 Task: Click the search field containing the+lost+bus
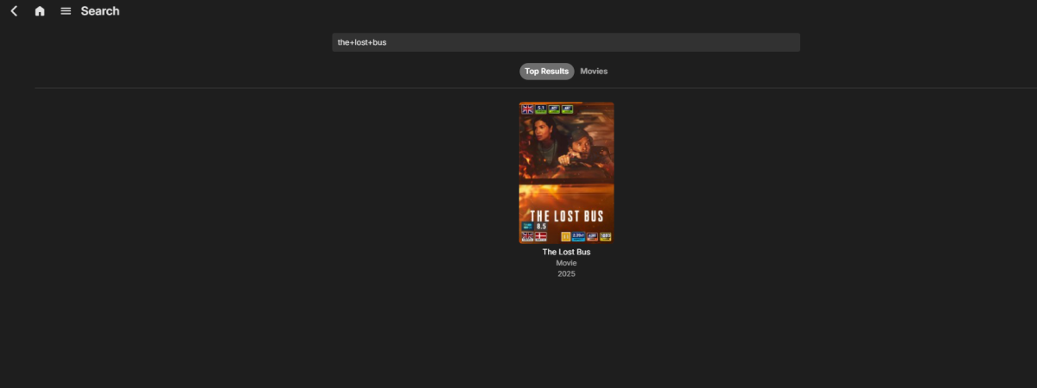pyautogui.click(x=566, y=42)
